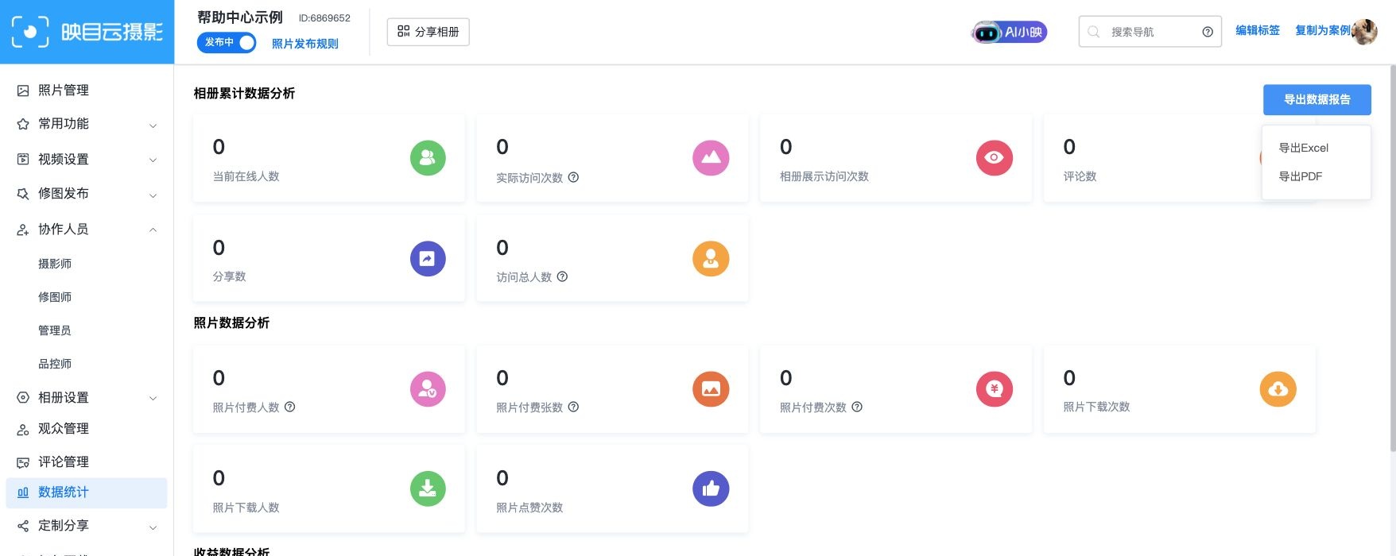The width and height of the screenshot is (1396, 556).
Task: Click the 视频设置 video icon
Action: pos(23,159)
